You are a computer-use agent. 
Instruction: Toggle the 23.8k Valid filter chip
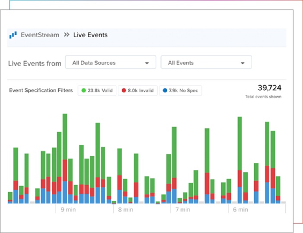(x=97, y=91)
